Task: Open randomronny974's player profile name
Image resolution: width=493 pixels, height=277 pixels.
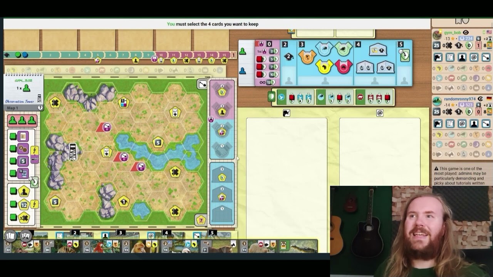Action: point(460,99)
